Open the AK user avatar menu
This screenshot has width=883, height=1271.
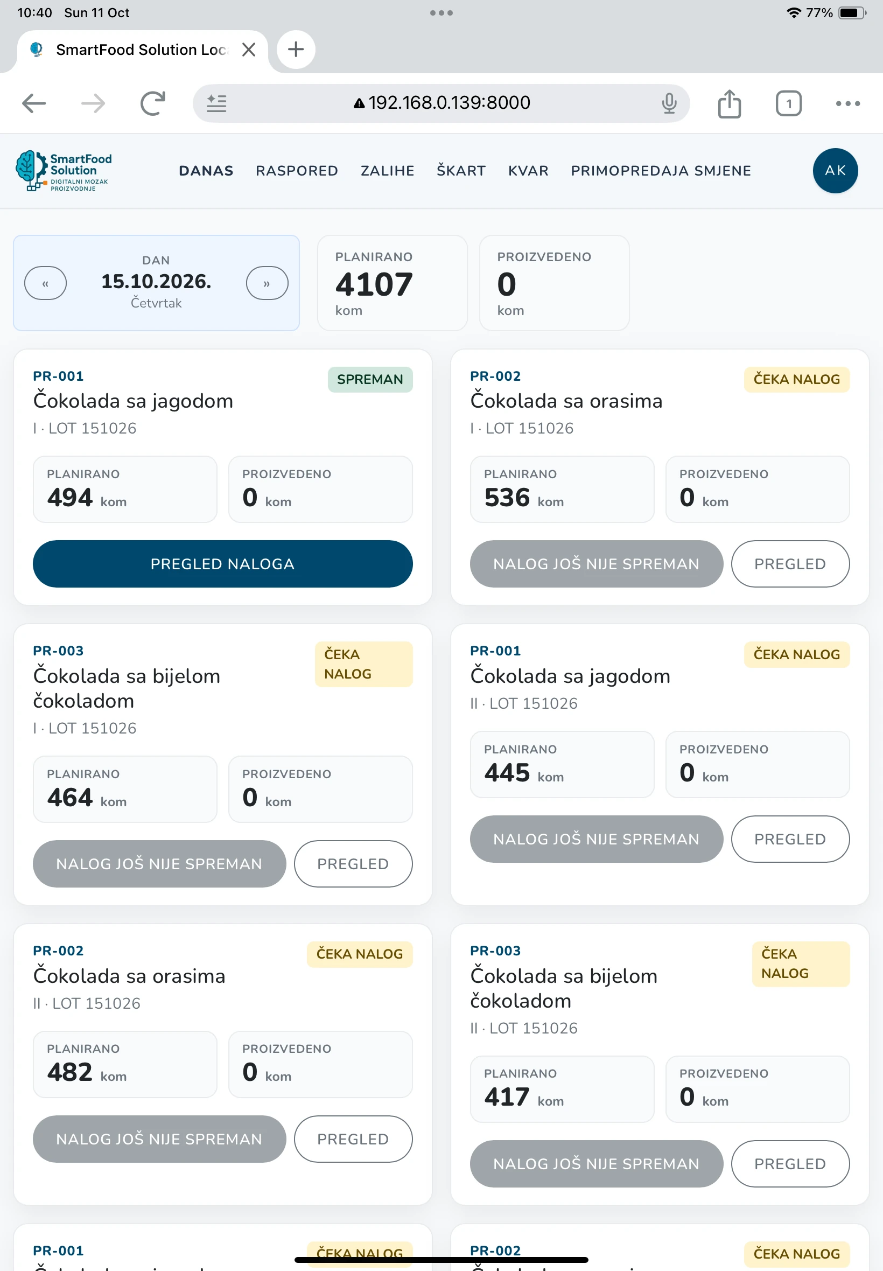point(835,170)
